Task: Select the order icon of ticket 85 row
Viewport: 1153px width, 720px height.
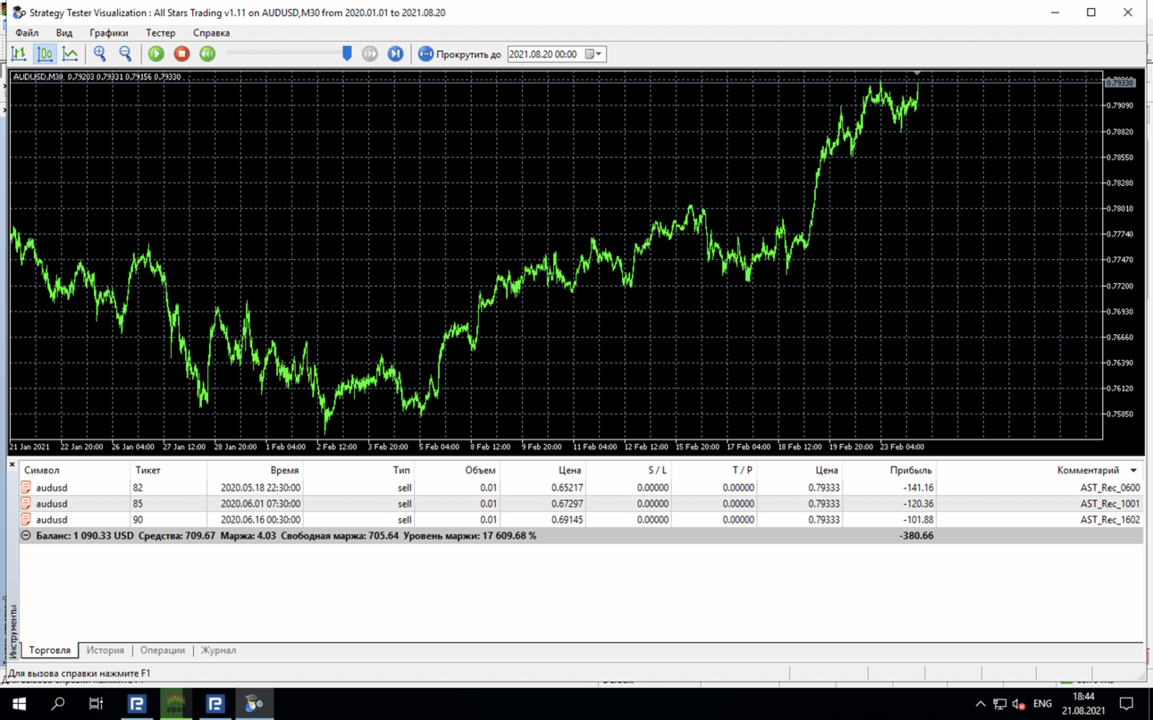Action: (26, 504)
